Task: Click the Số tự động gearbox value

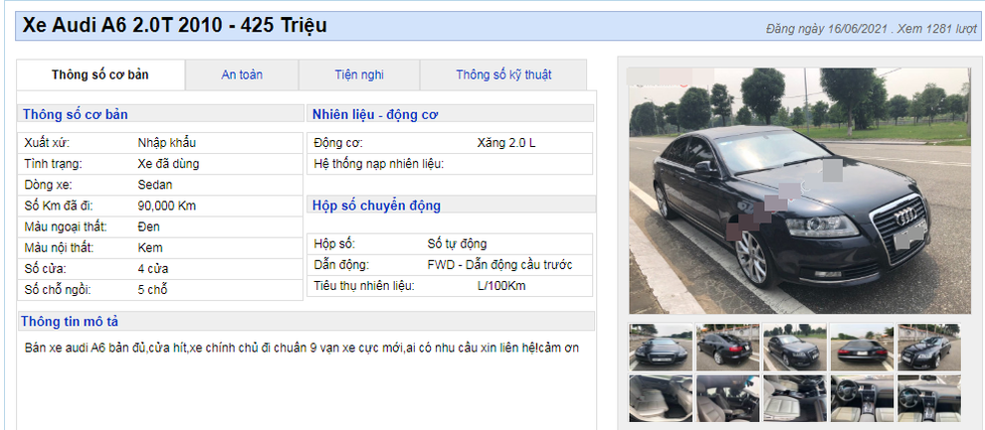Action: [457, 244]
